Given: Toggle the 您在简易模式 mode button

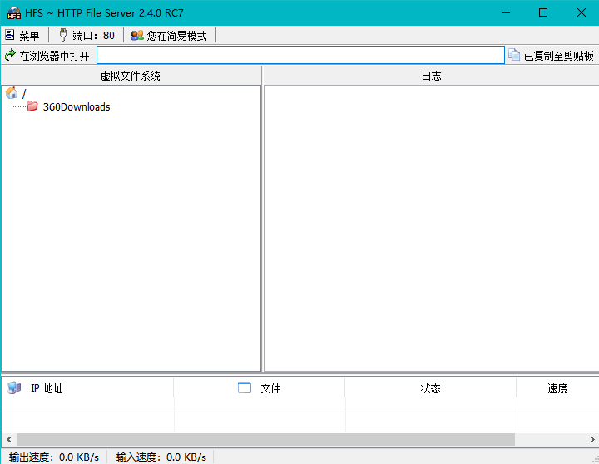Looking at the screenshot, I should [169, 36].
